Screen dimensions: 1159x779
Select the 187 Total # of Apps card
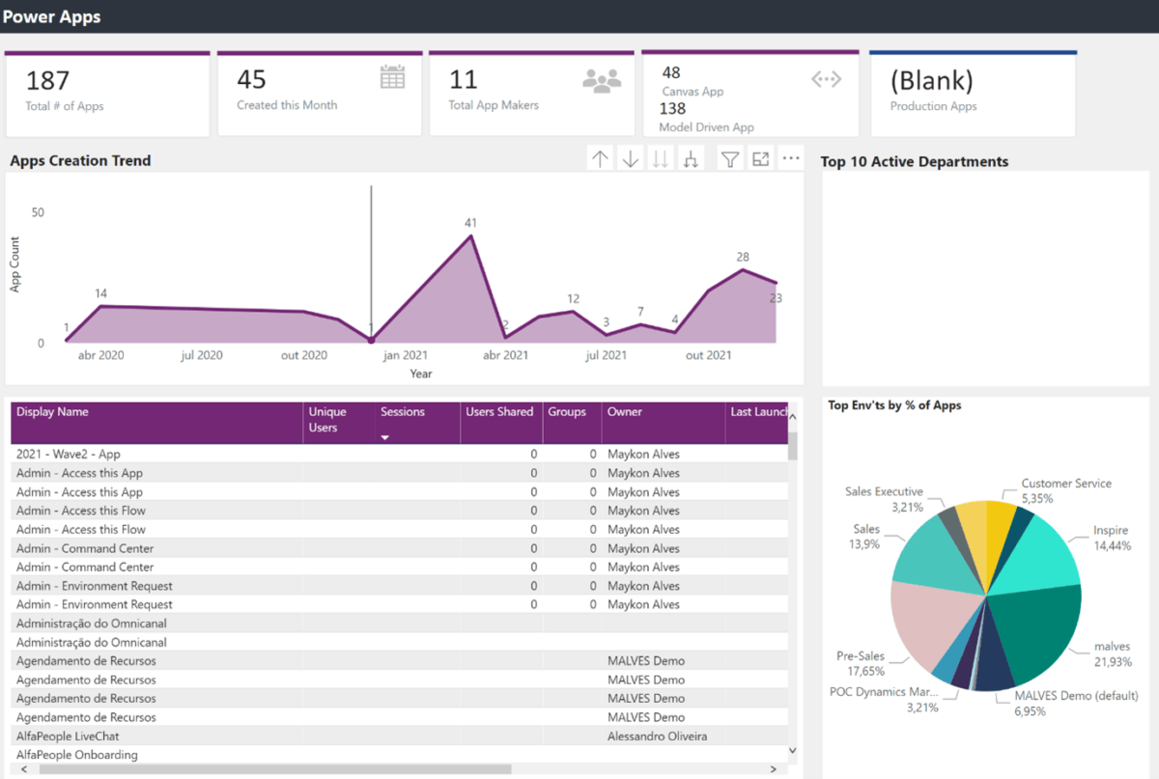click(x=106, y=92)
